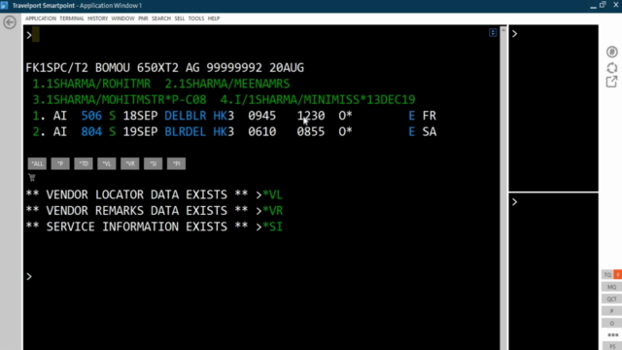
Task: Open the three-dots more options
Action: click(612, 334)
